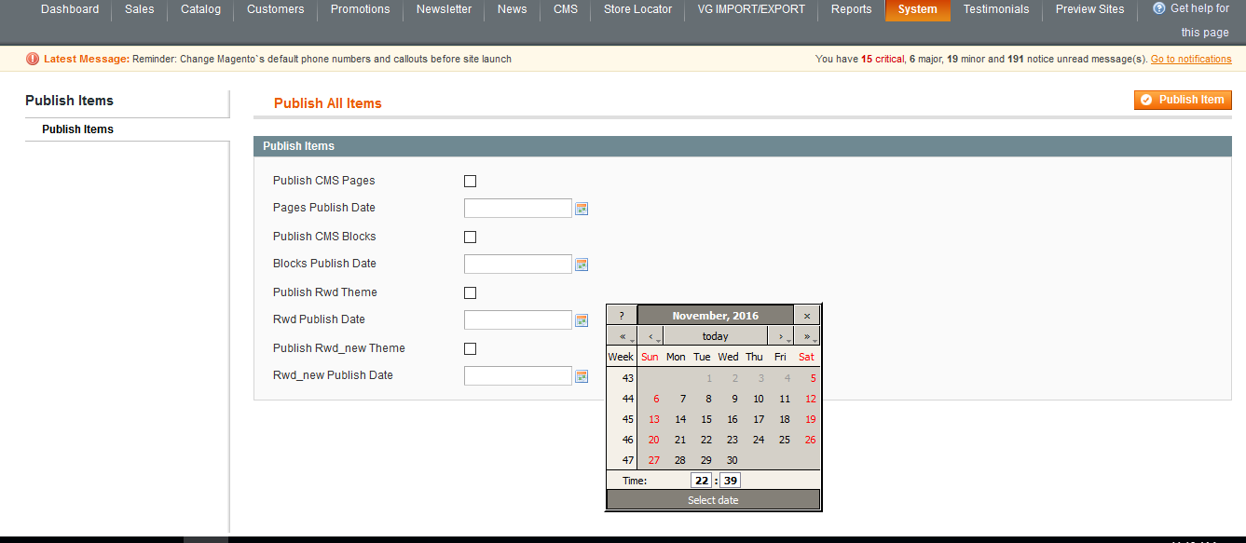Open calendar icon for Blocks Publish Date
1246x543 pixels.
point(582,265)
